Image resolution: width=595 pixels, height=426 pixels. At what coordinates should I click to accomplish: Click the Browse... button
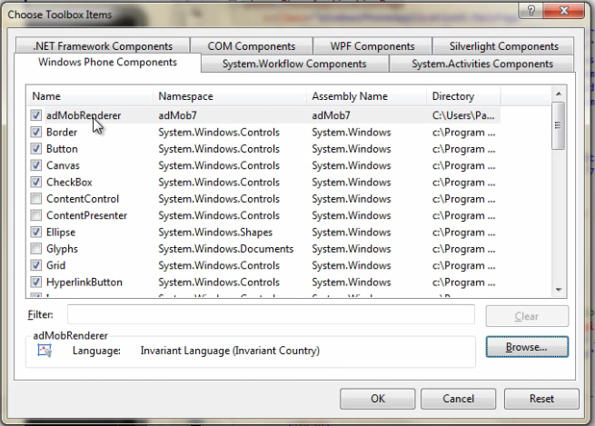pos(527,347)
